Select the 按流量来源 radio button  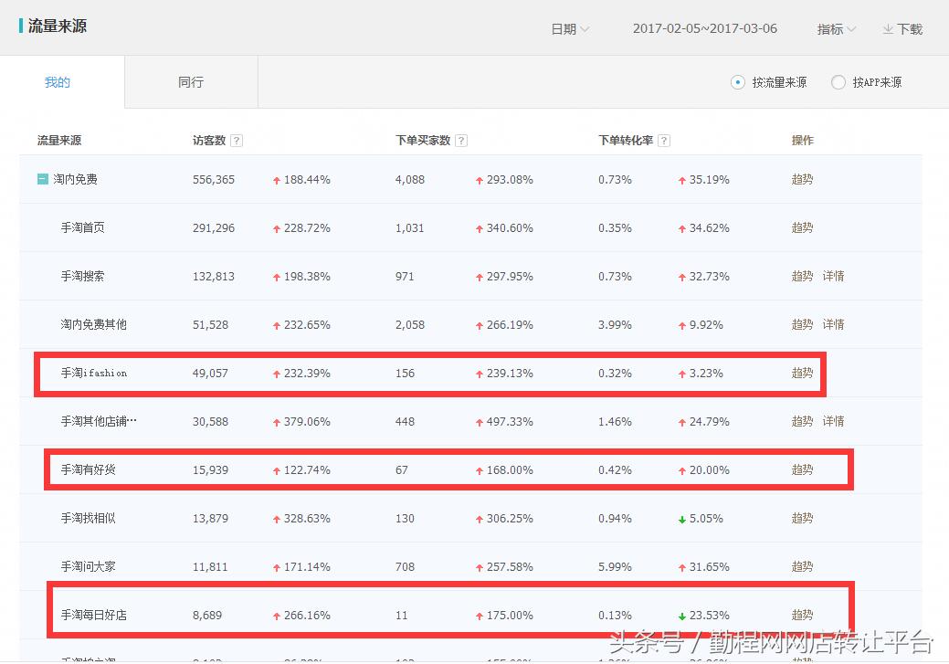(737, 82)
